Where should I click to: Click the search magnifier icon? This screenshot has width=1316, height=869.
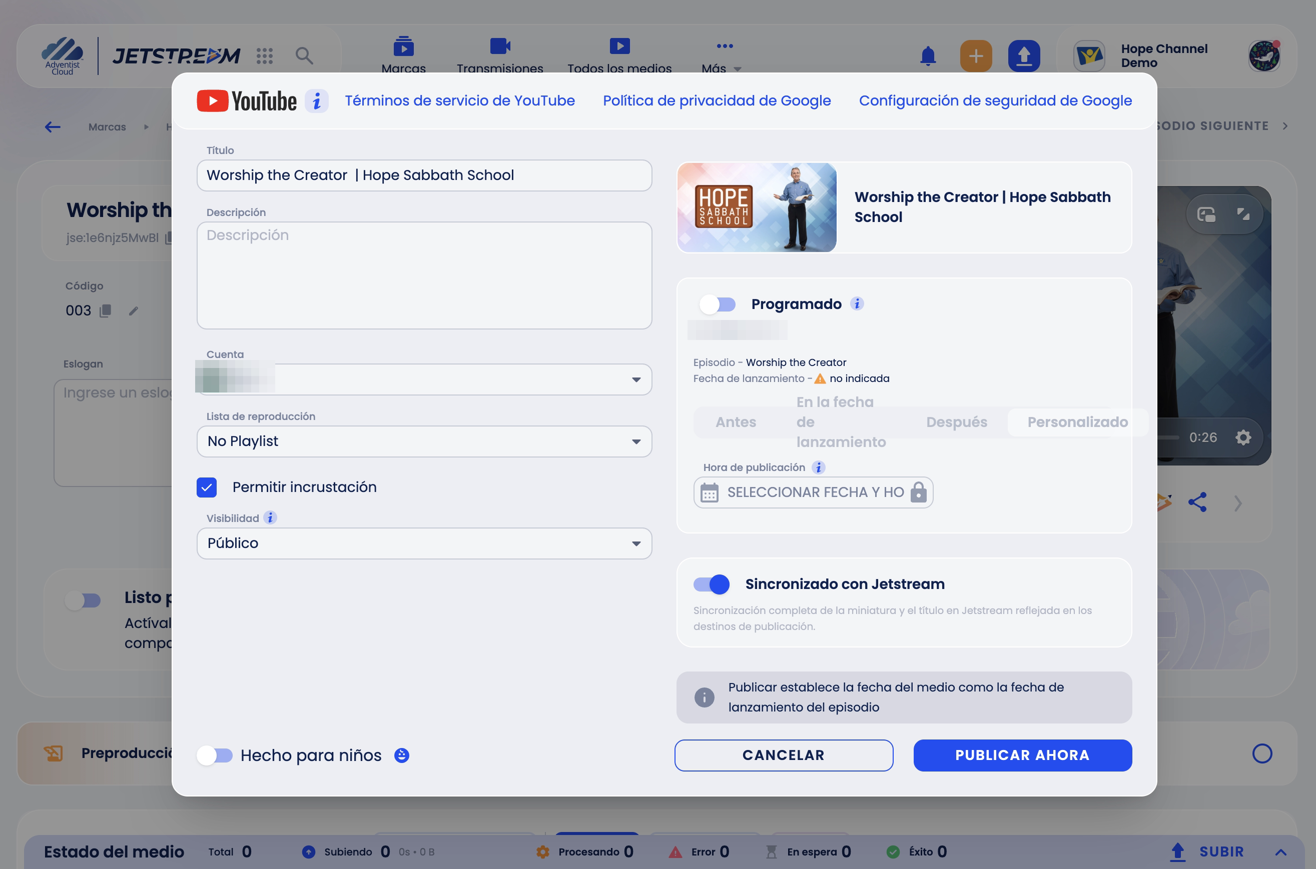click(304, 55)
